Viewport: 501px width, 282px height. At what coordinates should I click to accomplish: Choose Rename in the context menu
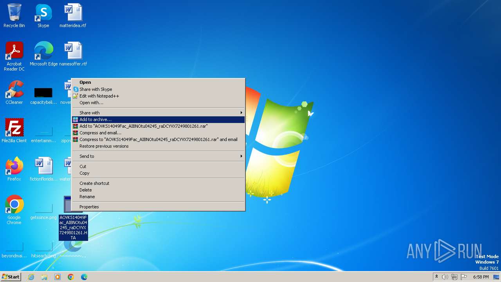coord(158,197)
